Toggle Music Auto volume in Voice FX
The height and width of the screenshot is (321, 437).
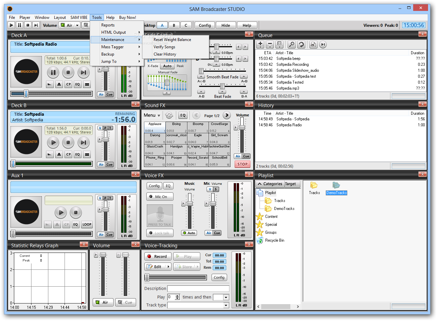(x=189, y=233)
